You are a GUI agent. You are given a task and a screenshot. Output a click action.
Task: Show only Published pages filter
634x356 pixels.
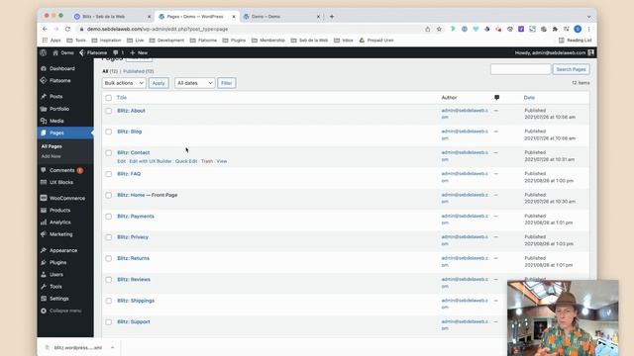[x=139, y=71]
